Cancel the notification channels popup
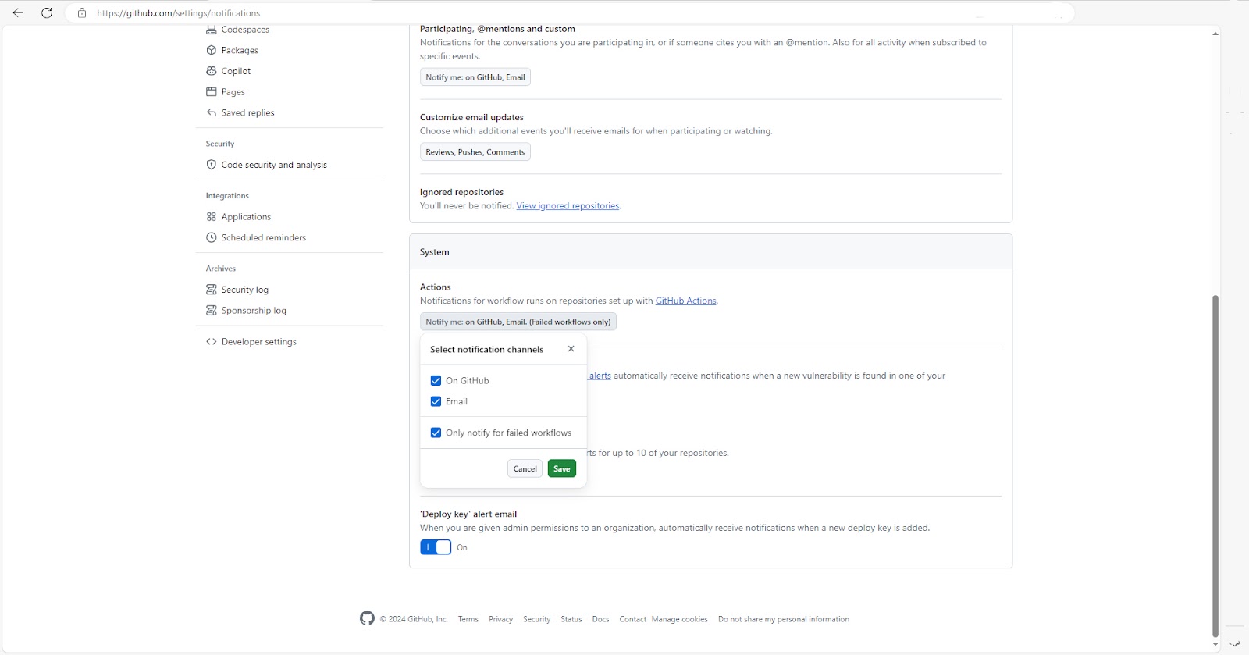The height and width of the screenshot is (655, 1249). (x=525, y=468)
